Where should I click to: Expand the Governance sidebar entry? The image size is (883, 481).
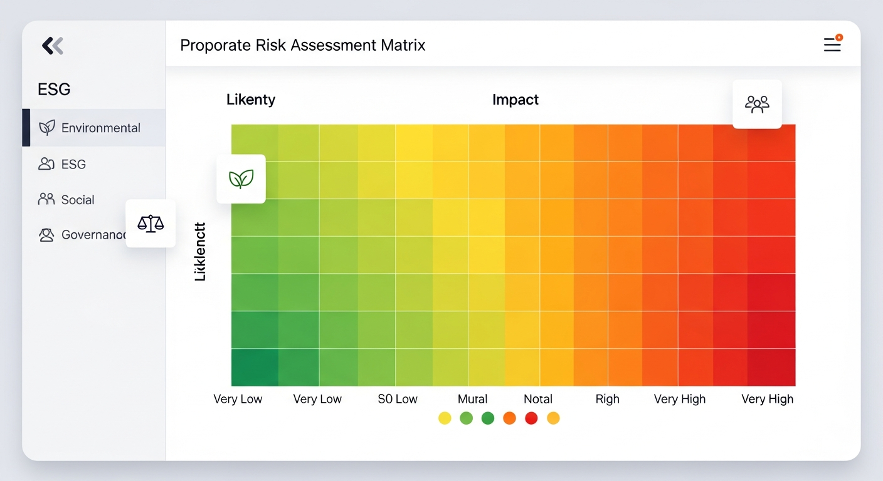pyautogui.click(x=88, y=235)
